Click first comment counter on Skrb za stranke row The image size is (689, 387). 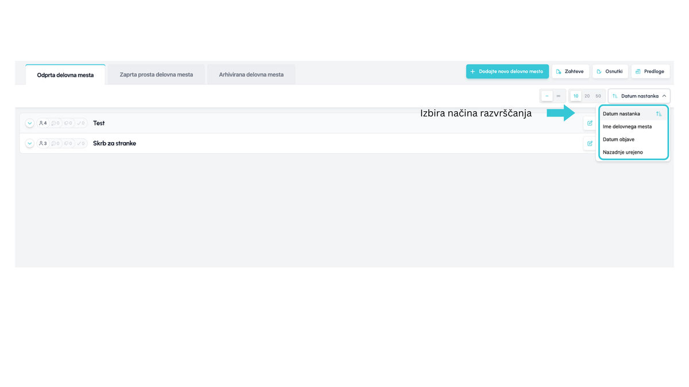click(x=56, y=143)
